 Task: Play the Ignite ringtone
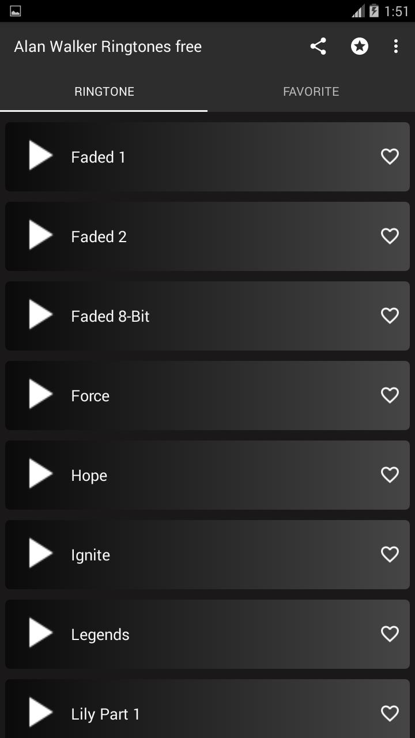(40, 554)
